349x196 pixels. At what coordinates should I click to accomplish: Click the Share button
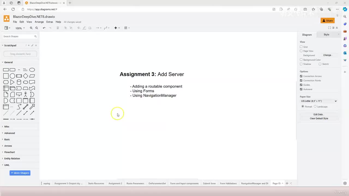tap(327, 21)
